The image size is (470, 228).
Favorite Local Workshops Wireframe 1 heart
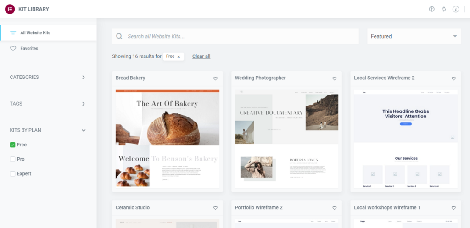[453, 208]
